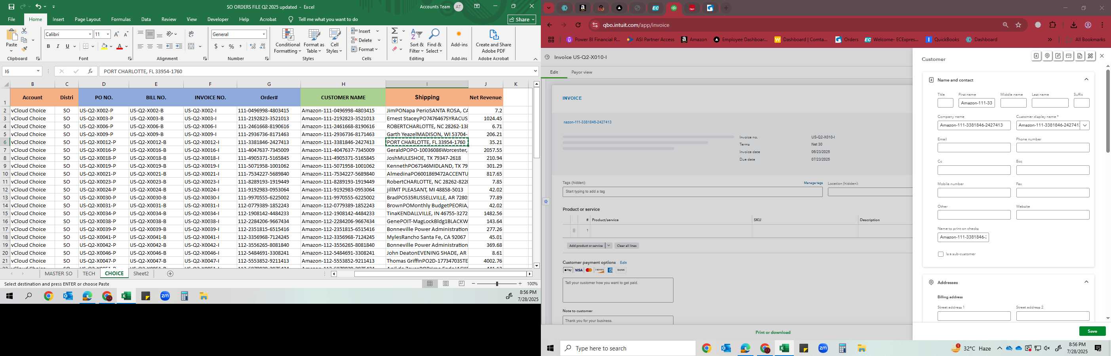The image size is (1111, 356).
Task: Click the Share button in Excel
Action: coord(521,19)
